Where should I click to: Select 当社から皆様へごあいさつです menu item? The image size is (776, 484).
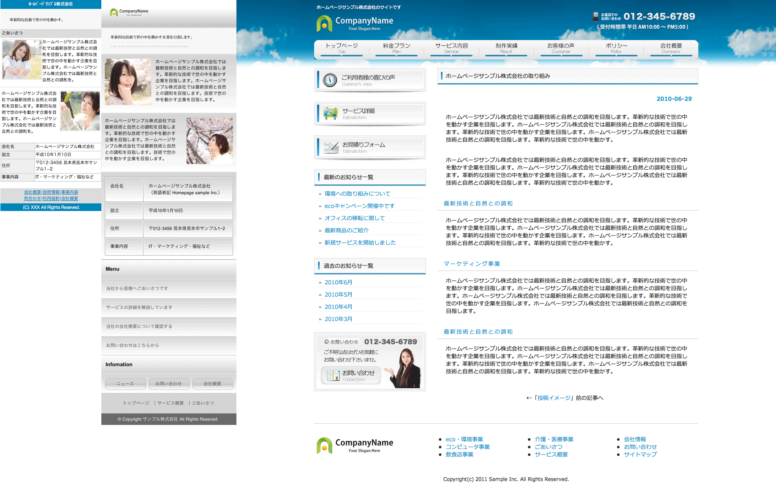pyautogui.click(x=137, y=289)
